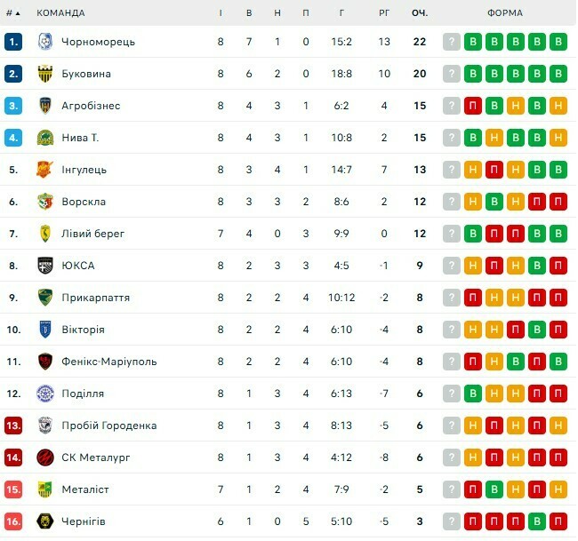Click the Ворскла team crest

pos(45,202)
